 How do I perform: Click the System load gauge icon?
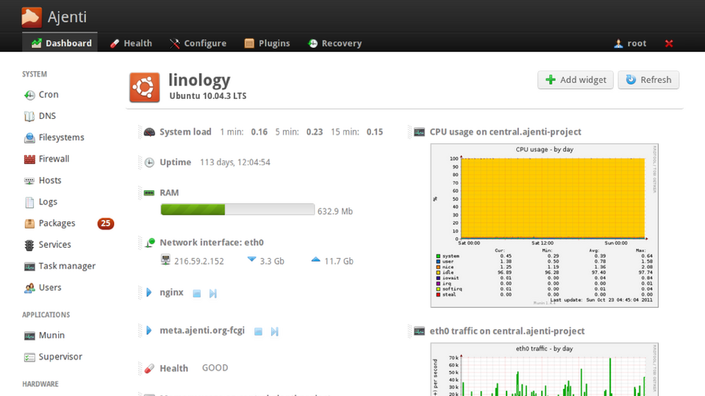tap(149, 132)
